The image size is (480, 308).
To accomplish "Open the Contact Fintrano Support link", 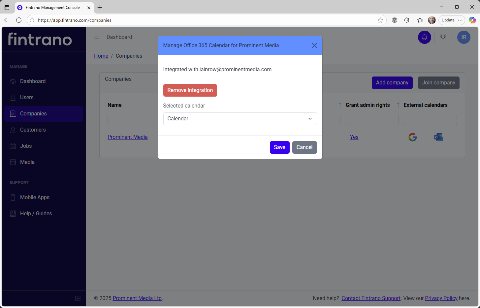I will pos(371,298).
